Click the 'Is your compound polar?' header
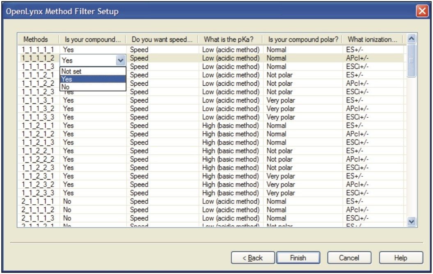The image size is (433, 274). point(302,39)
